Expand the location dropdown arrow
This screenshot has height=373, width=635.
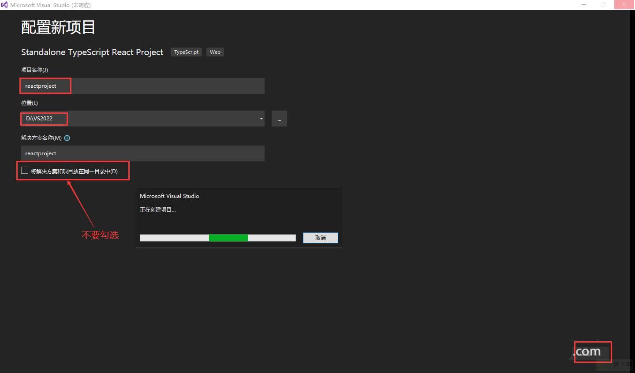pyautogui.click(x=261, y=119)
